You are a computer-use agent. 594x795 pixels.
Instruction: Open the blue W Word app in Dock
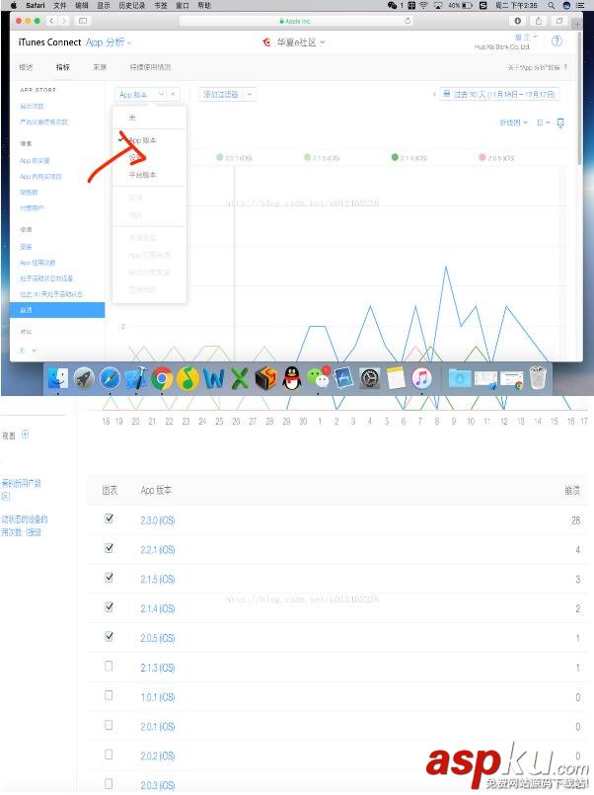click(214, 378)
